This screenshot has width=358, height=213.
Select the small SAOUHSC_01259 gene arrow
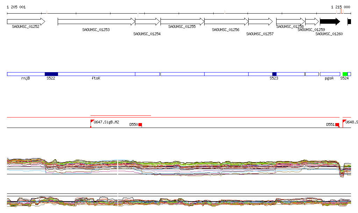pos(312,22)
